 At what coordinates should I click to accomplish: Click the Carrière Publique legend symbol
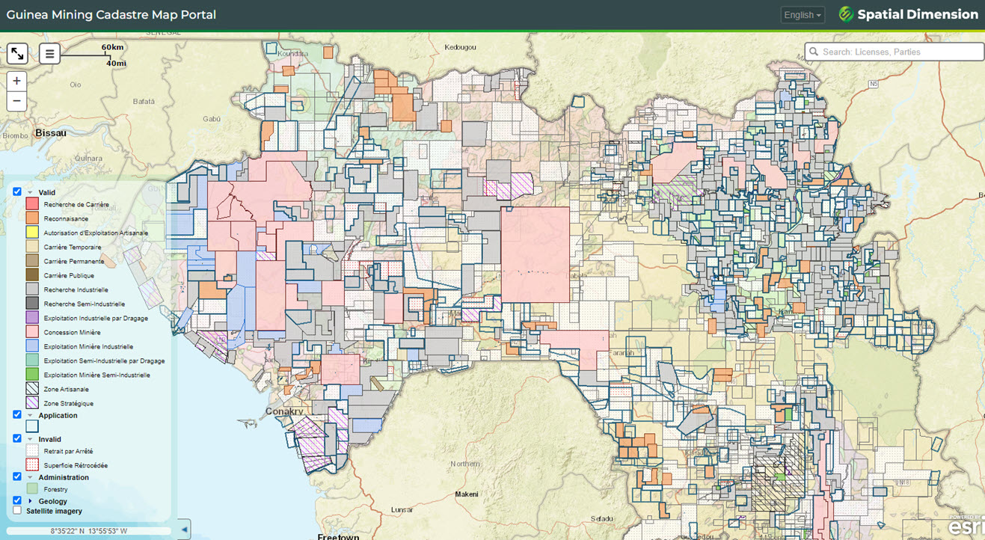(x=32, y=275)
